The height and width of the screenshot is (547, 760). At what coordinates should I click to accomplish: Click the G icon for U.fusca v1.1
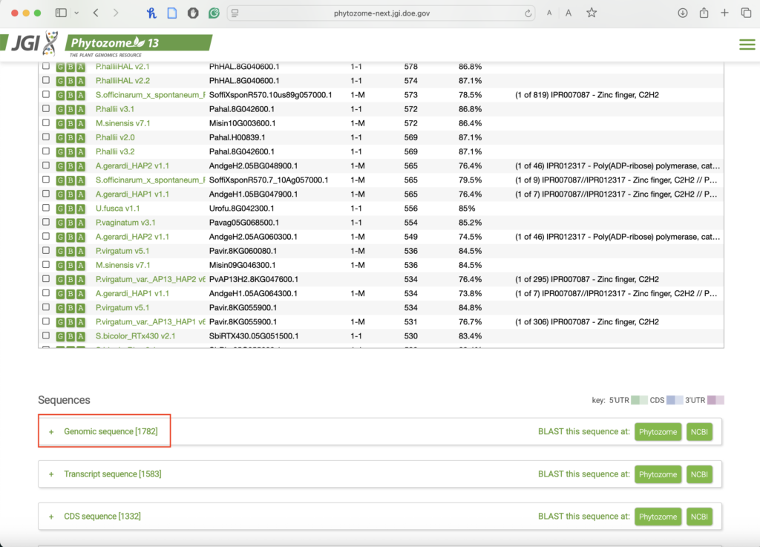pyautogui.click(x=61, y=209)
